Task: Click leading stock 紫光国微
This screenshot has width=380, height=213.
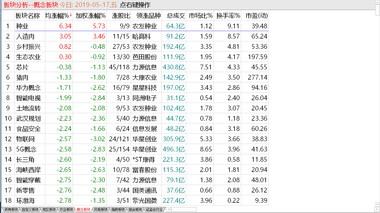Action: pos(145,201)
